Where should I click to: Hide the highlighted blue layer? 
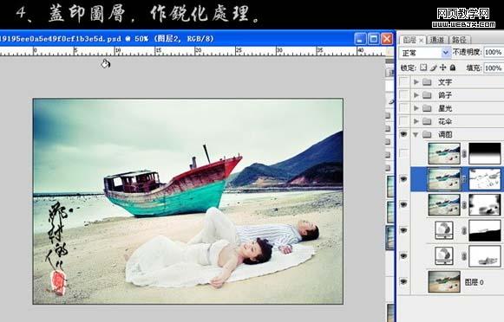tap(403, 179)
